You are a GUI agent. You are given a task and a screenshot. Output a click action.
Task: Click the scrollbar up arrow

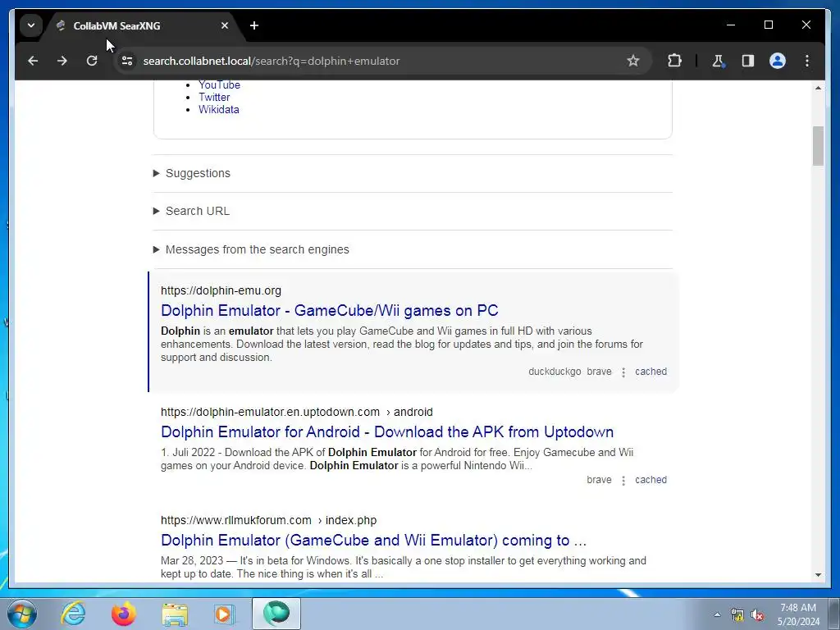(818, 87)
